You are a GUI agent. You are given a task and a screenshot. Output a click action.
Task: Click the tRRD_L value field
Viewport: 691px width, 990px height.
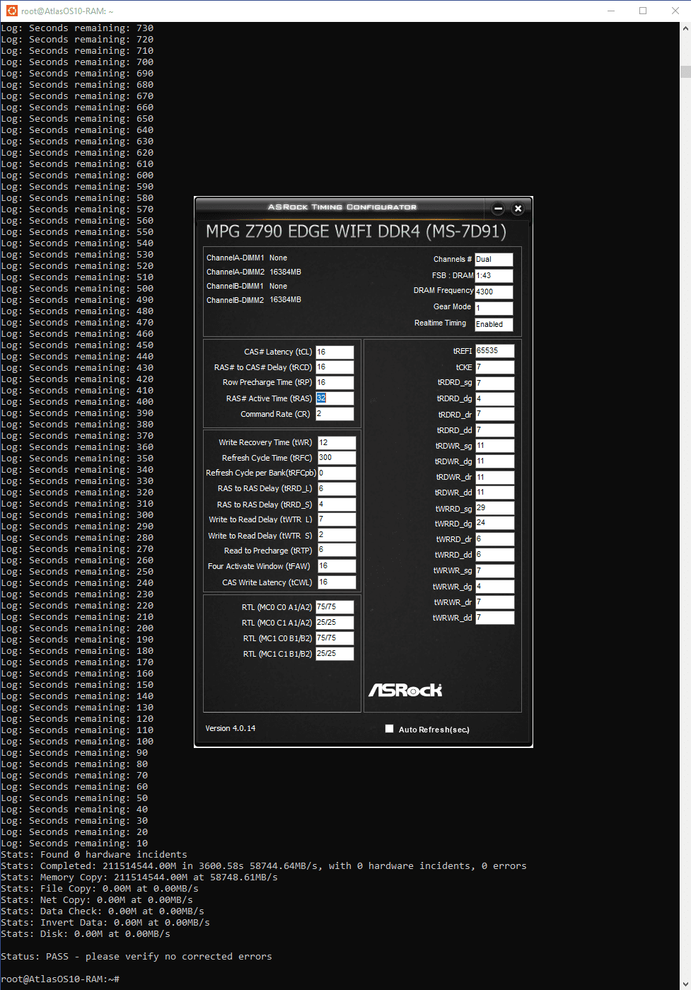(x=337, y=489)
